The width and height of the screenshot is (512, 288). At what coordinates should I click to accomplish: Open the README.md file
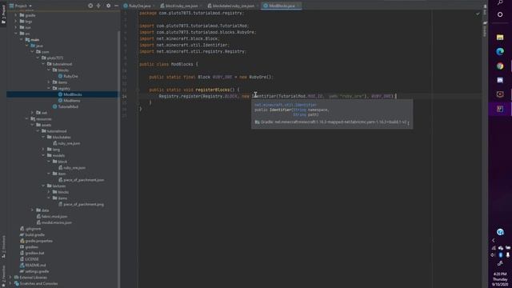coord(32,265)
